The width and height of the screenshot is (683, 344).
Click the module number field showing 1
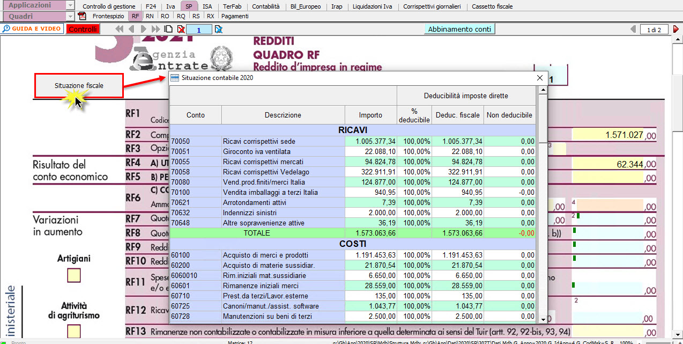199,30
